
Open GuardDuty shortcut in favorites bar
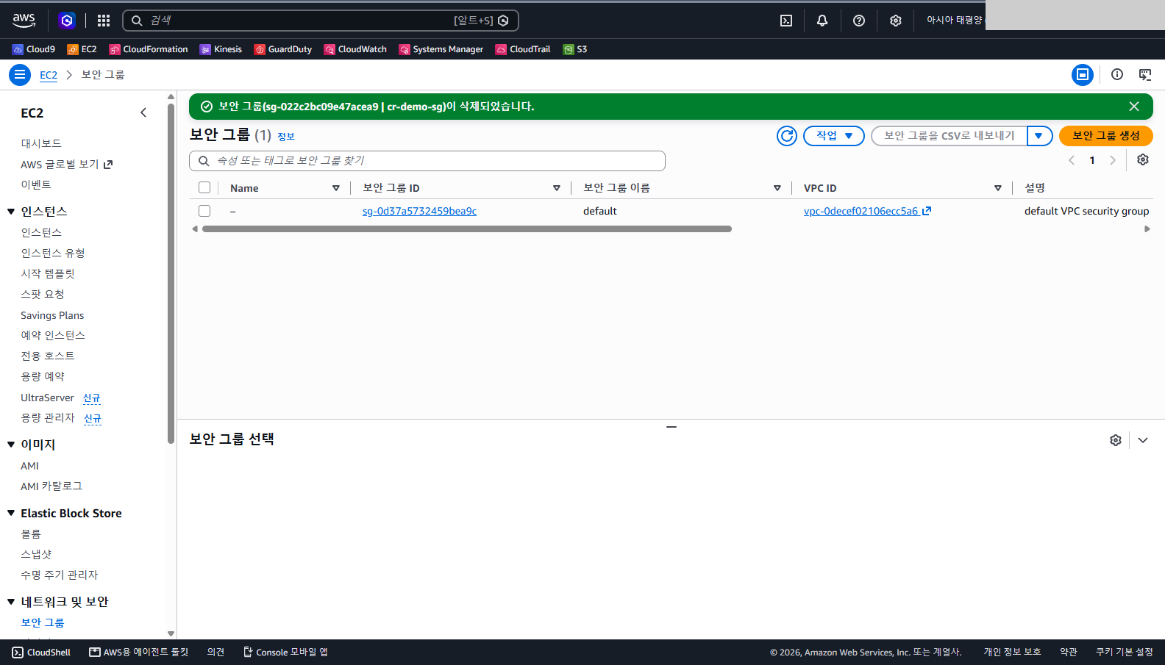(x=283, y=49)
